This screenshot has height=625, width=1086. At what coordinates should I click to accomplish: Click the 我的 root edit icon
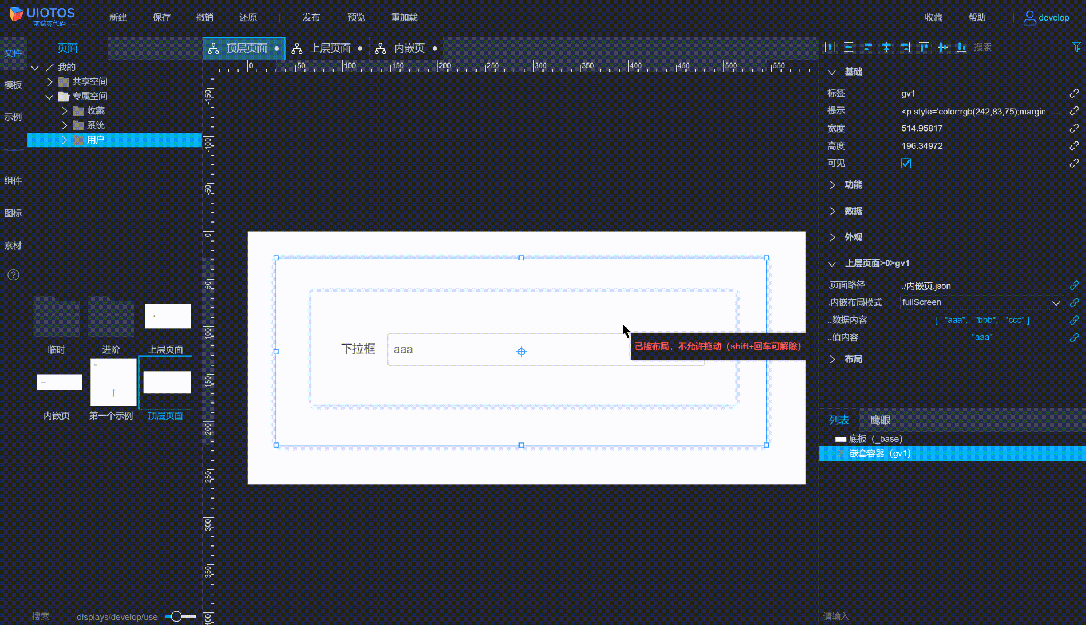coord(50,68)
